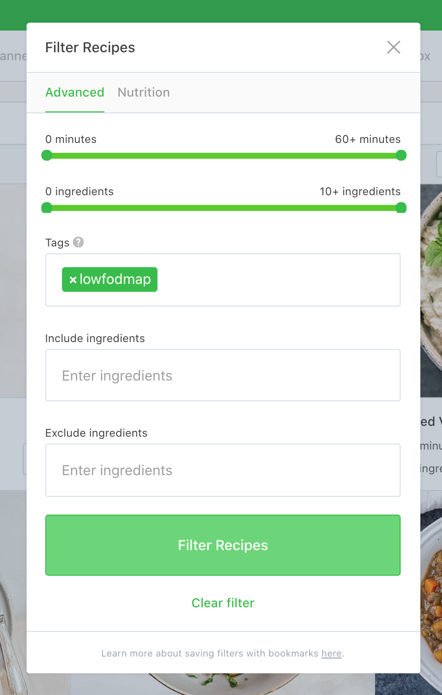Click the X inside the green tag chip
Image resolution: width=442 pixels, height=695 pixels.
(x=72, y=279)
